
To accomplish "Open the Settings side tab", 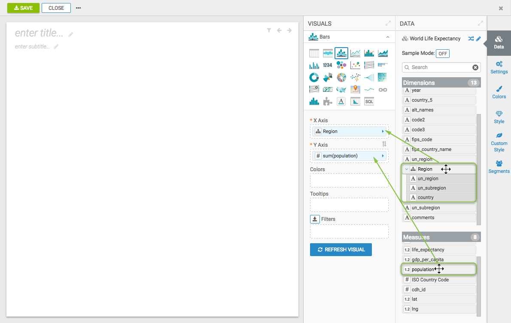I will [x=499, y=67].
